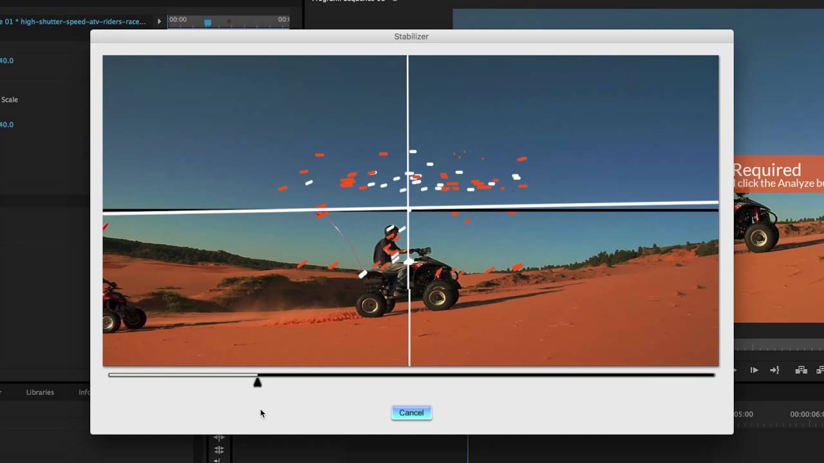
Task: Click the 00:00:06 mark on the timeline ruler
Action: tap(807, 414)
